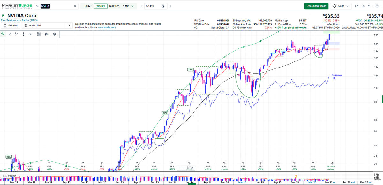383x185 pixels.
Task: Click the 24% base label on chart
Action: pos(164,113)
